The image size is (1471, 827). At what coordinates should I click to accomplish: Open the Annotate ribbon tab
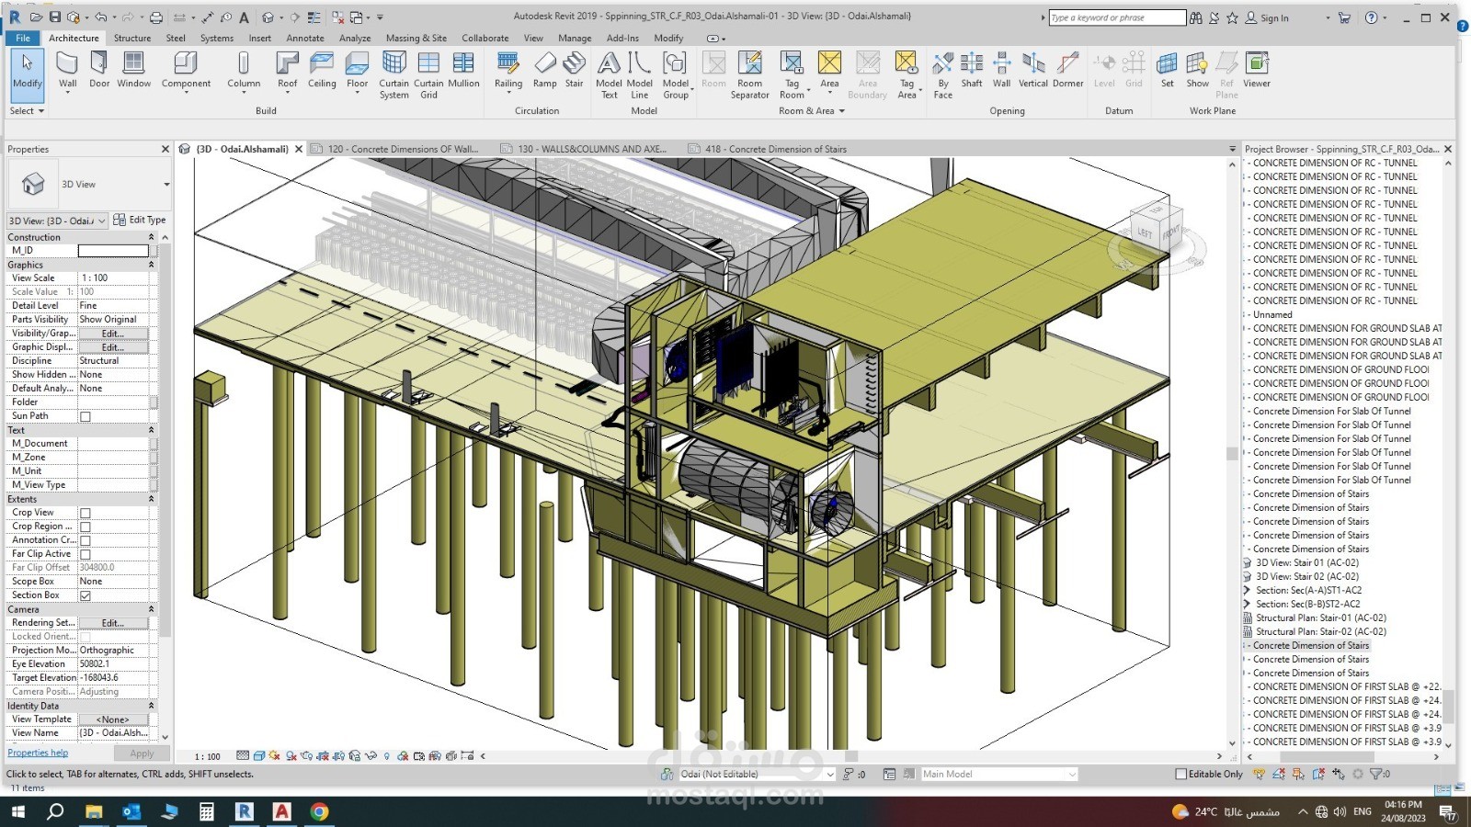305,39
